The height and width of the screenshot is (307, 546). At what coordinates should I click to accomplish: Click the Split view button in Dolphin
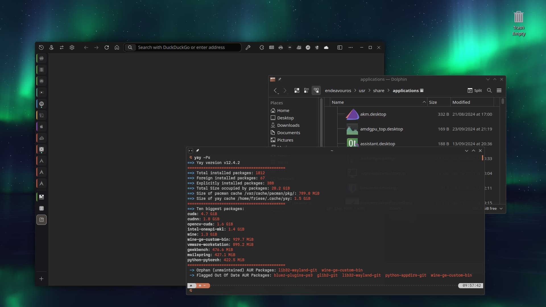475,90
